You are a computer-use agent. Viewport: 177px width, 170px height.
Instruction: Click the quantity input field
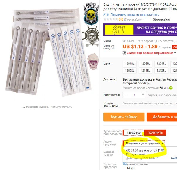(134, 95)
